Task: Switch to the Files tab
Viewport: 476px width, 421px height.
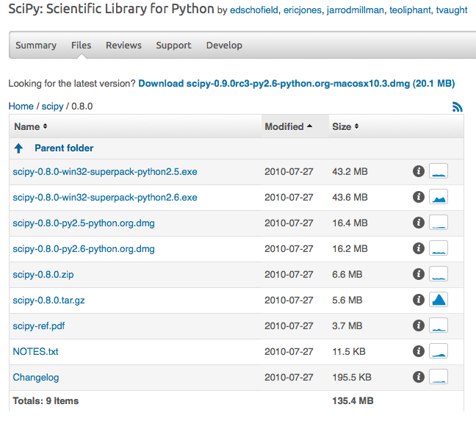Action: click(81, 46)
